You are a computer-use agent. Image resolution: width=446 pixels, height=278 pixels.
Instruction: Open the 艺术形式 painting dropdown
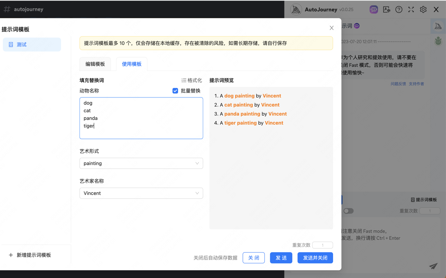[x=141, y=163]
